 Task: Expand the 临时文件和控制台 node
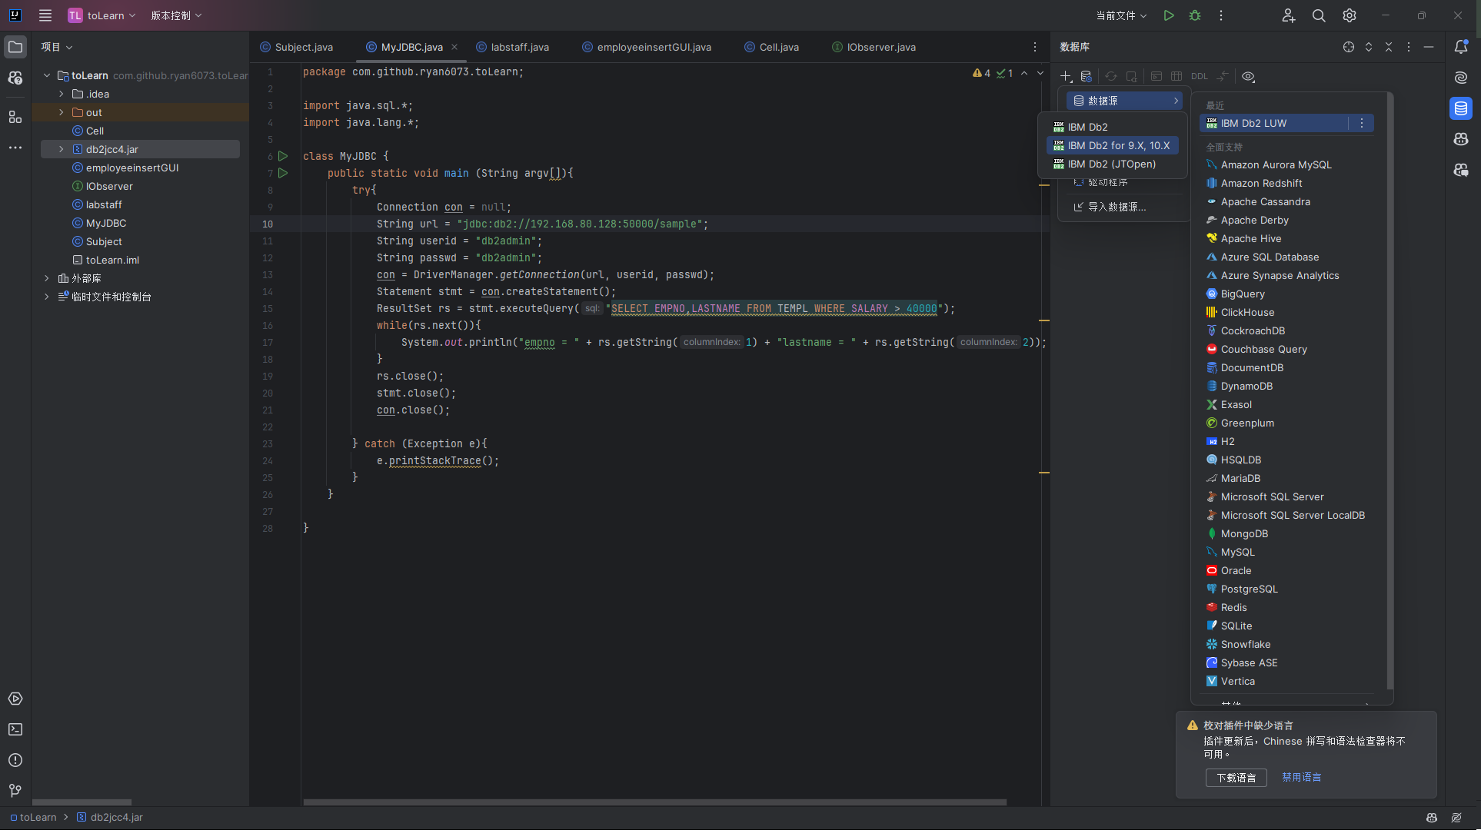(47, 297)
